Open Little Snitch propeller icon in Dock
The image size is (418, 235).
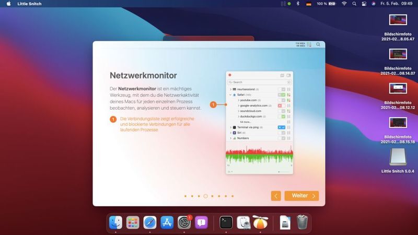click(260, 222)
